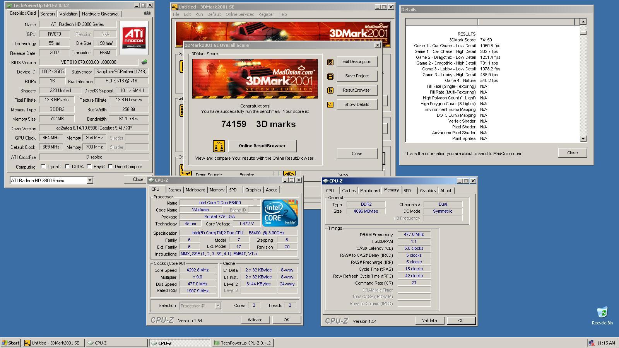Click the Show Details button
The height and width of the screenshot is (348, 619).
tap(357, 105)
